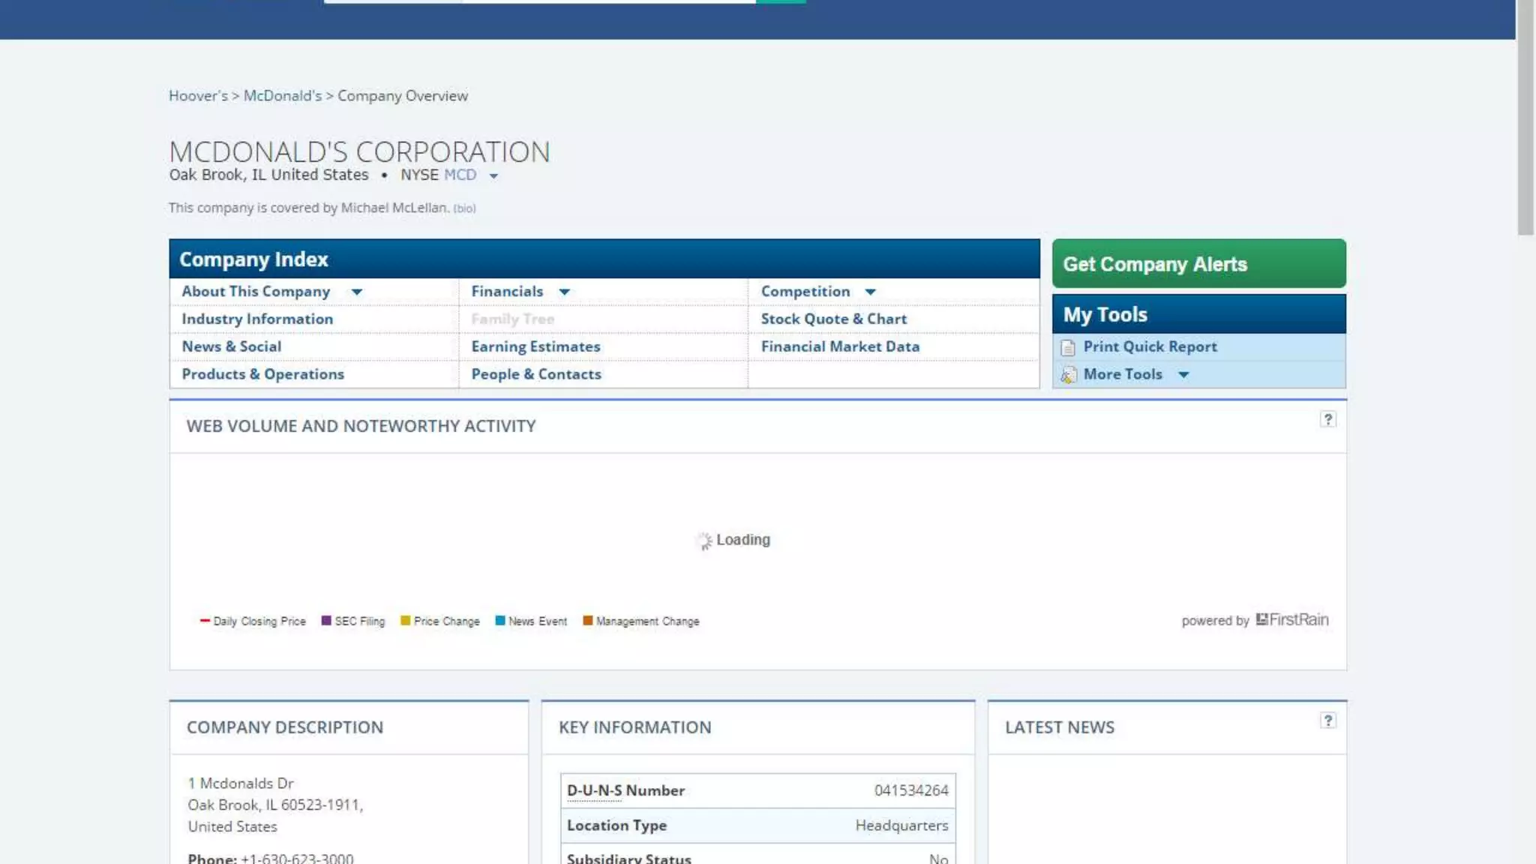
Task: Open help icon in Latest News panel
Action: coord(1327,721)
